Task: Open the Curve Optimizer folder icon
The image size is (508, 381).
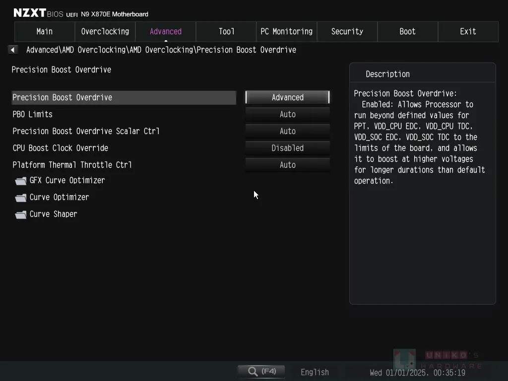Action: (21, 197)
